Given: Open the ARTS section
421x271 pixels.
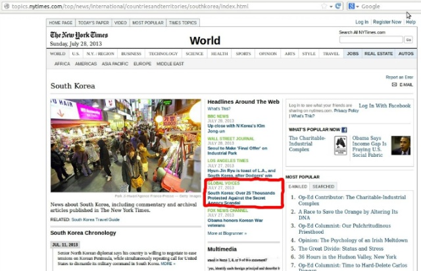Looking at the screenshot, I should (289, 54).
